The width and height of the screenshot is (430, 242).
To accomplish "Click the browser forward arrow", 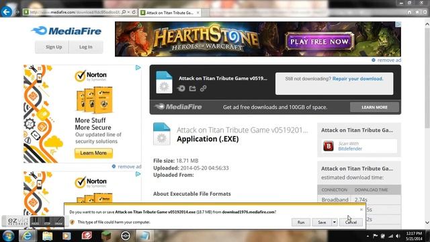I will [x=17, y=12].
